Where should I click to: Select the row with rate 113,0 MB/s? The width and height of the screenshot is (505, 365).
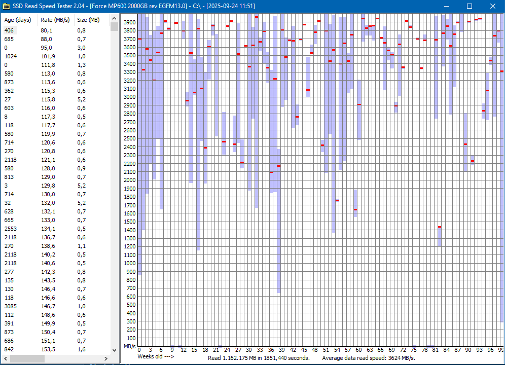click(55, 74)
